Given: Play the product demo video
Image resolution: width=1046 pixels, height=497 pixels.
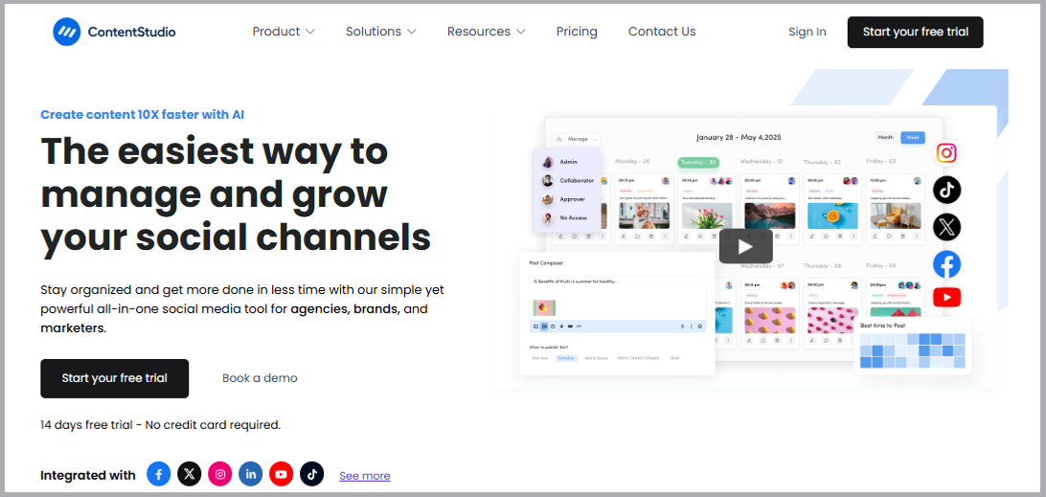Looking at the screenshot, I should tap(746, 247).
